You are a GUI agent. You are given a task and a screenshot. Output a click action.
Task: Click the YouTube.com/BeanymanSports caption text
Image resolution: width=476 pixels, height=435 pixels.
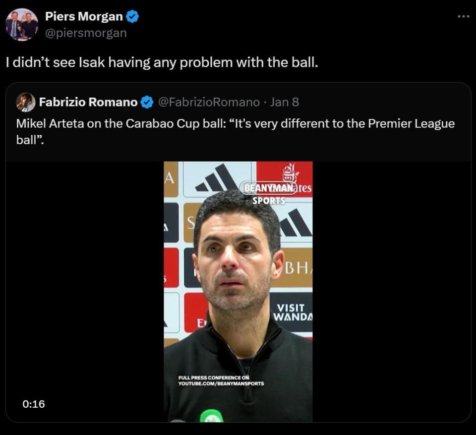pyautogui.click(x=221, y=383)
